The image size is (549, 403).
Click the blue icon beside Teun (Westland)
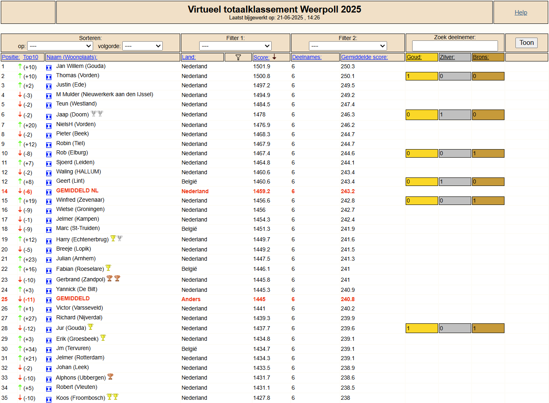coord(49,105)
